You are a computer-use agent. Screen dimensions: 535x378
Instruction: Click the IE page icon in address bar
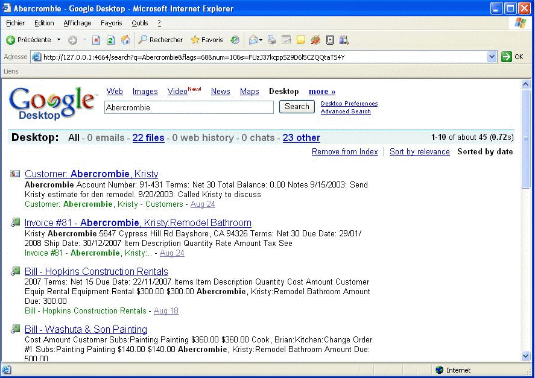point(37,57)
